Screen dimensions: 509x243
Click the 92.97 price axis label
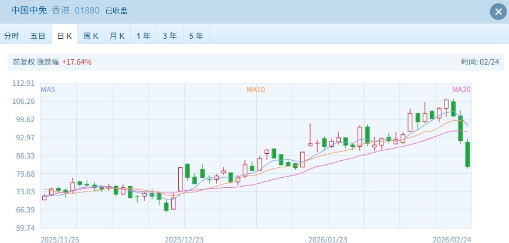25,137
